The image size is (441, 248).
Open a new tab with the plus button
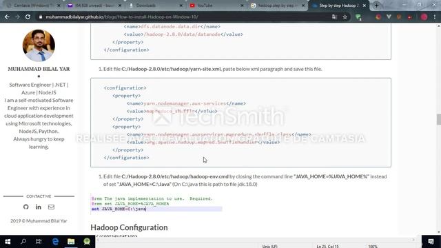coord(376,6)
